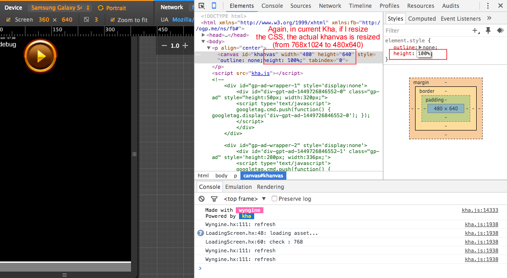Select the canvas#khanvas breadcrumb

tap(263, 176)
